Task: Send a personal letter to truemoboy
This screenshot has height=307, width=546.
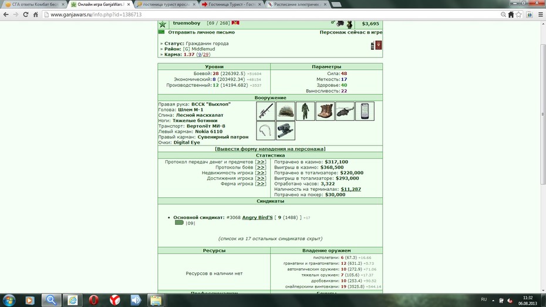Action: 201,32
